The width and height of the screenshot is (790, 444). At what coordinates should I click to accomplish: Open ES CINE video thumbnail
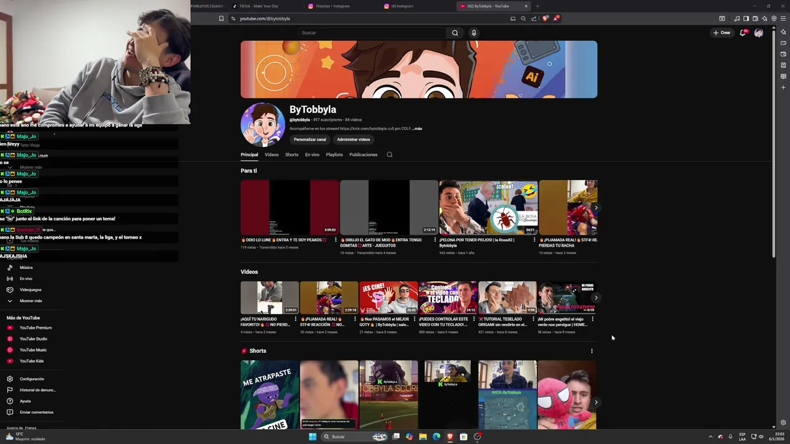(x=389, y=298)
